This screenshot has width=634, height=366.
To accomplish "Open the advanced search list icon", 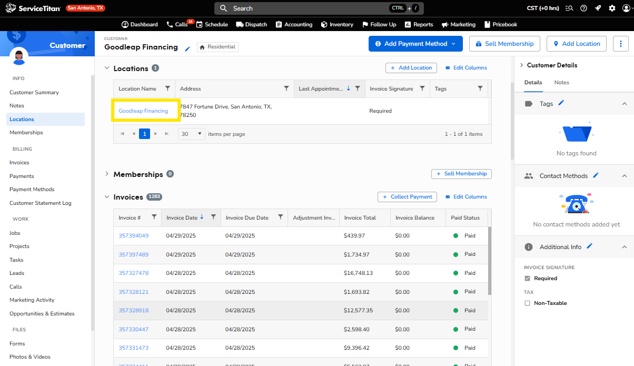I will pos(569,8).
